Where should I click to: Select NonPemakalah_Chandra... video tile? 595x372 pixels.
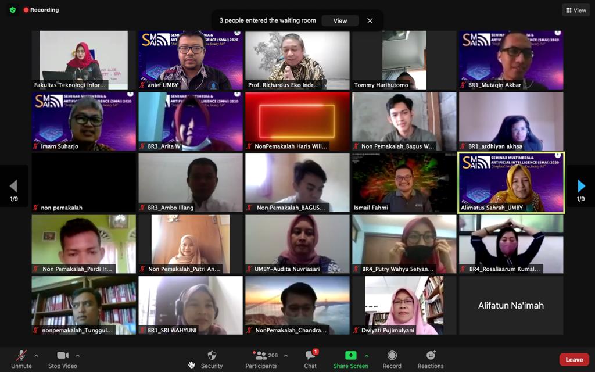297,306
